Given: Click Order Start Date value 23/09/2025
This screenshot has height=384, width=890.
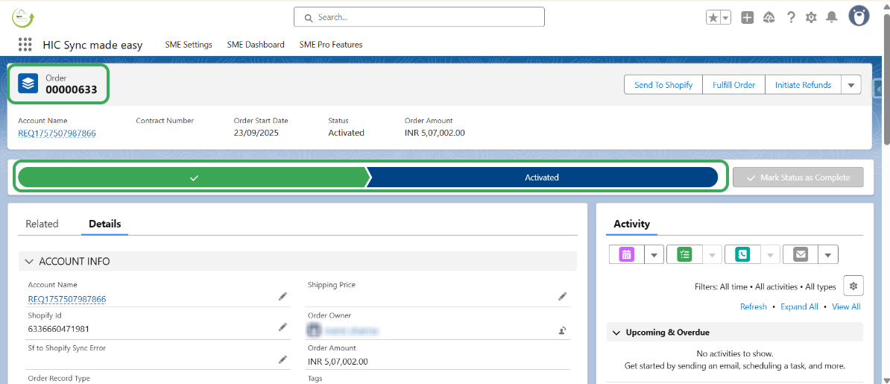Looking at the screenshot, I should tap(256, 133).
